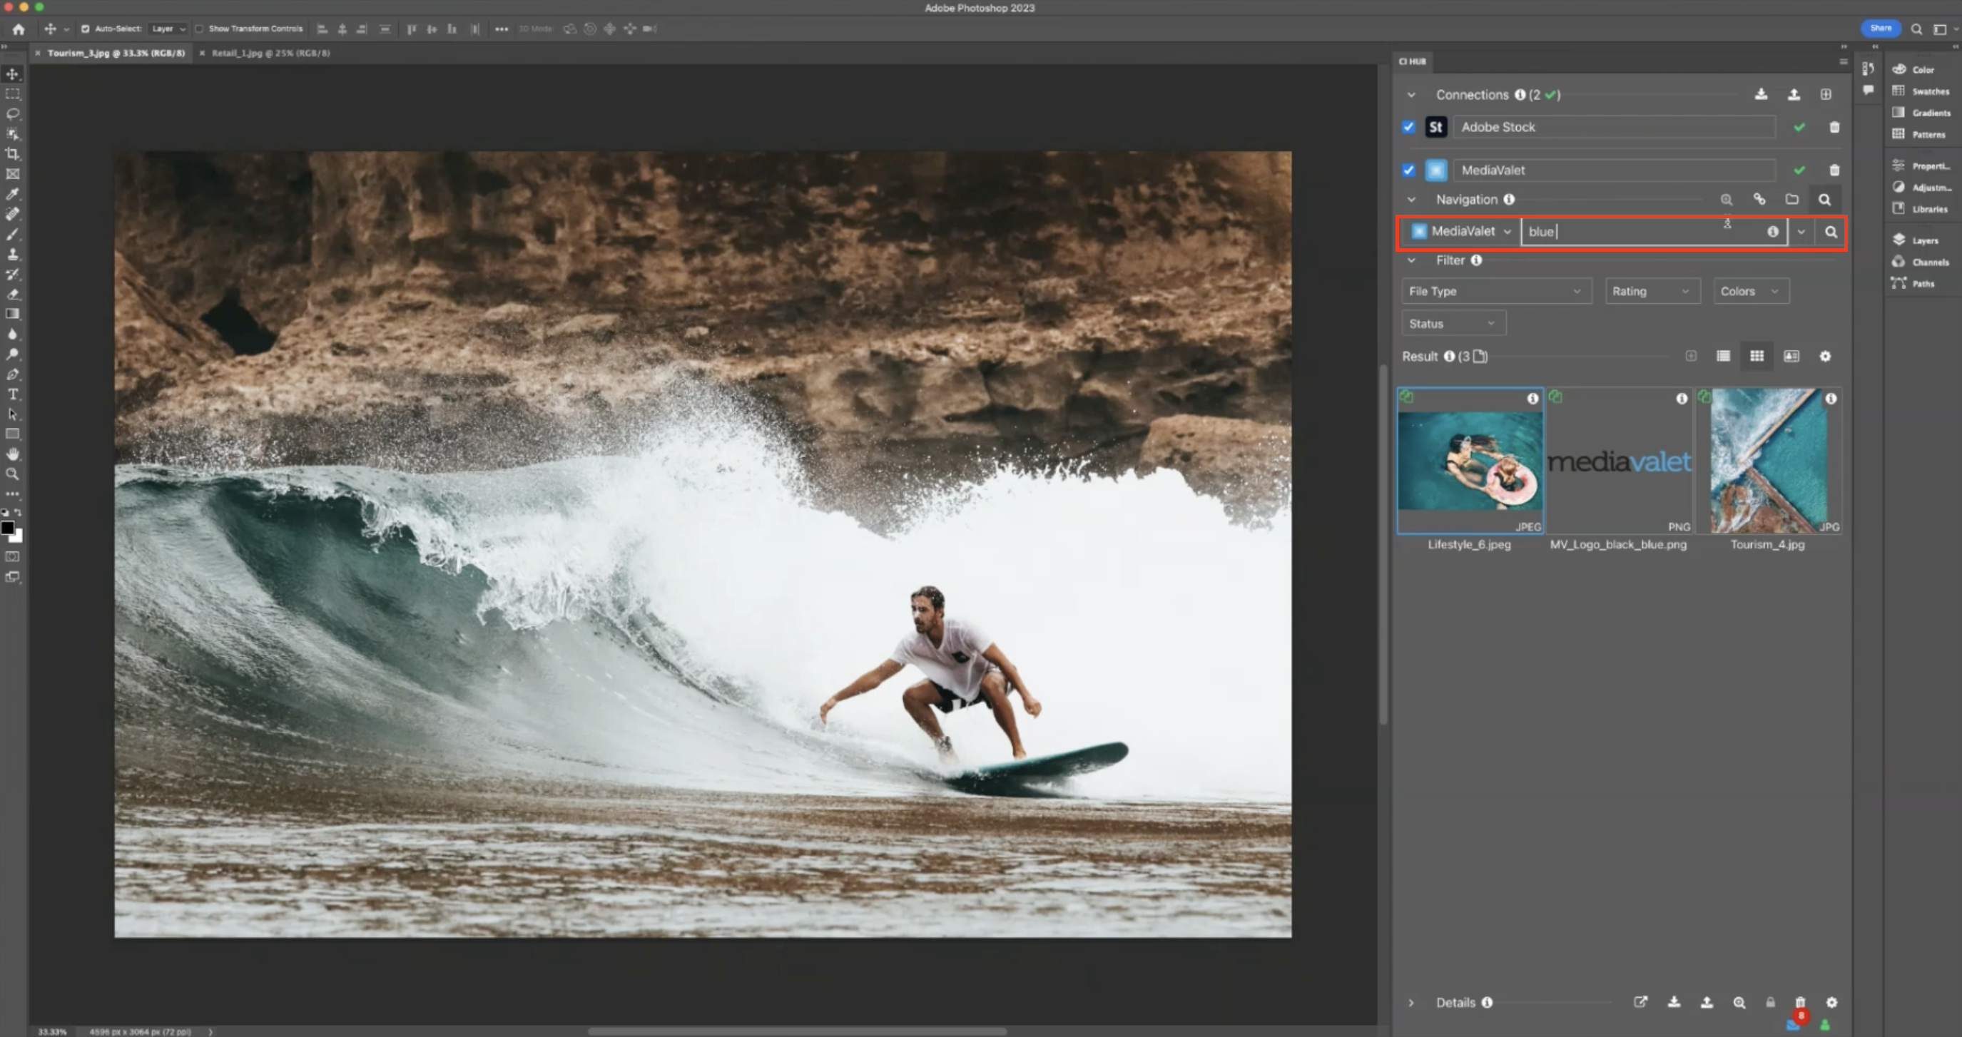Delete the MediaValet connection
Screen dimensions: 1962x1037
[1834, 170]
